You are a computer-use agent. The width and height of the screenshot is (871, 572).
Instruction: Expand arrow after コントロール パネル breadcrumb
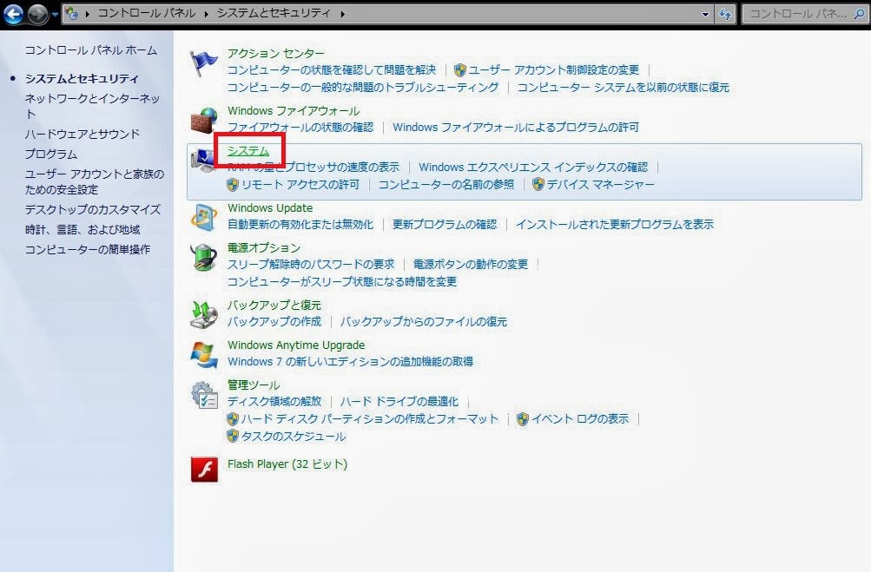pyautogui.click(x=206, y=14)
